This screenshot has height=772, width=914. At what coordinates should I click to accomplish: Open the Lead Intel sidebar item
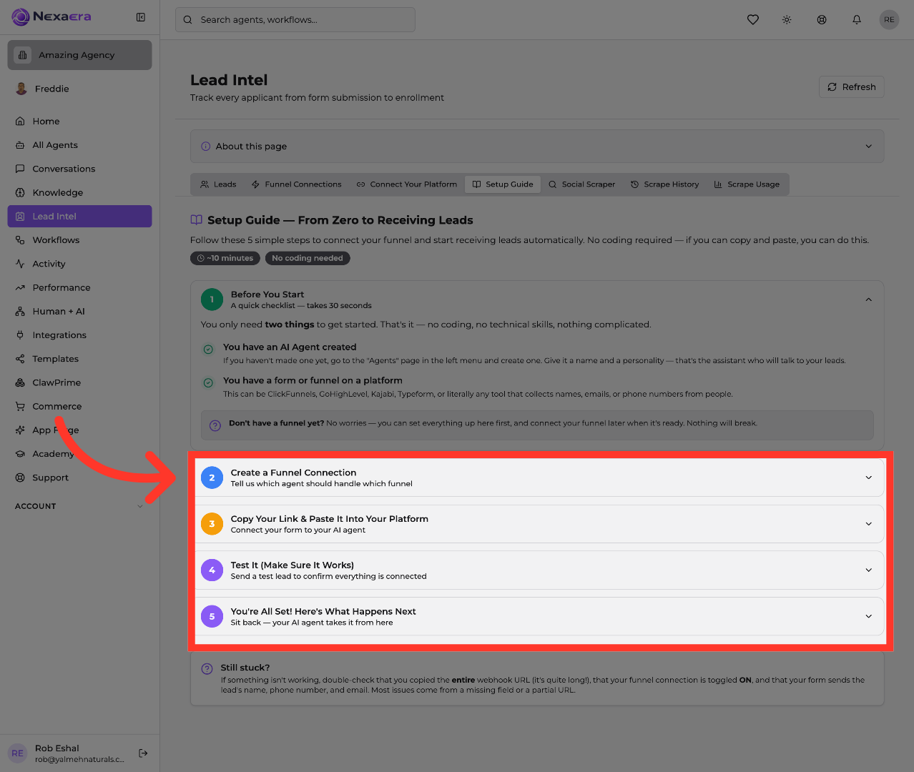click(79, 217)
